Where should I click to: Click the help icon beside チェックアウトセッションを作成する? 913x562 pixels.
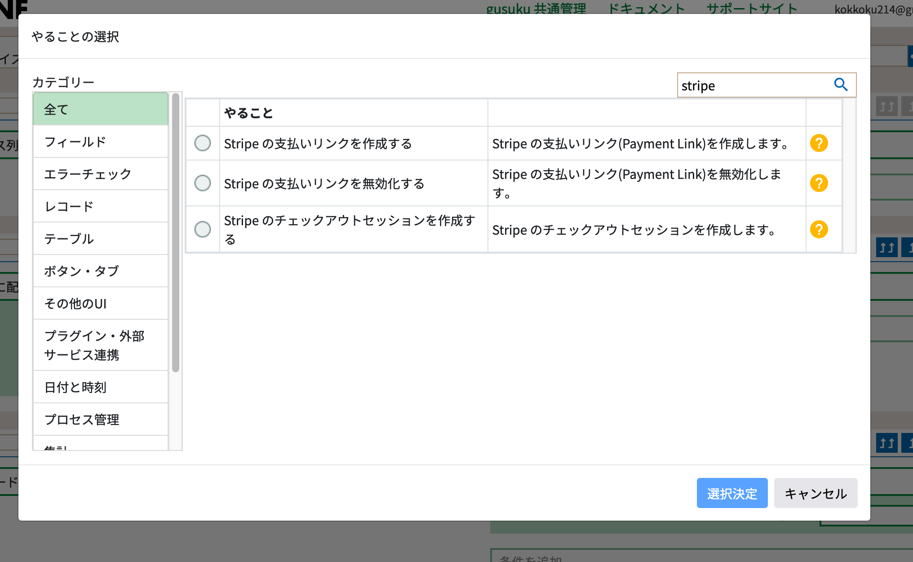click(x=820, y=229)
